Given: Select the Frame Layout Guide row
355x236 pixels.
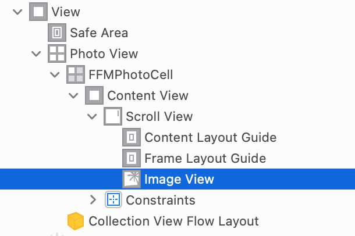Looking at the screenshot, I should [x=177, y=158].
